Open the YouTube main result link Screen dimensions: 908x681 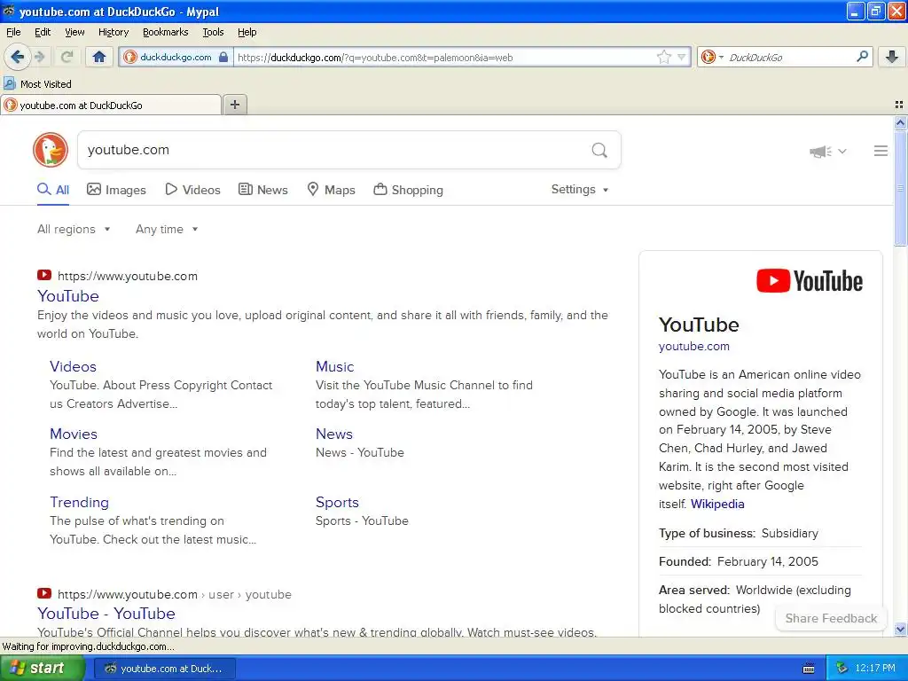[x=68, y=296]
